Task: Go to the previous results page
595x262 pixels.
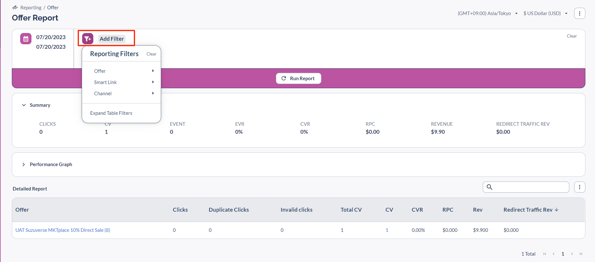Action: click(x=554, y=254)
